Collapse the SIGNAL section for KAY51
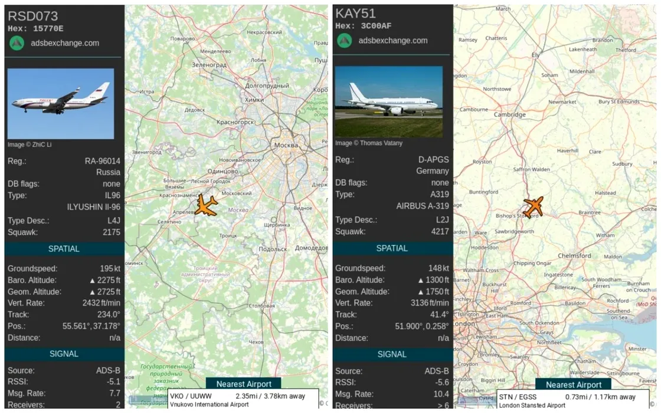This screenshot has width=661, height=413. pos(392,355)
